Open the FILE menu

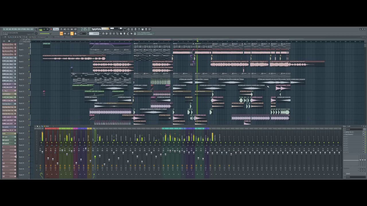click(4, 29)
